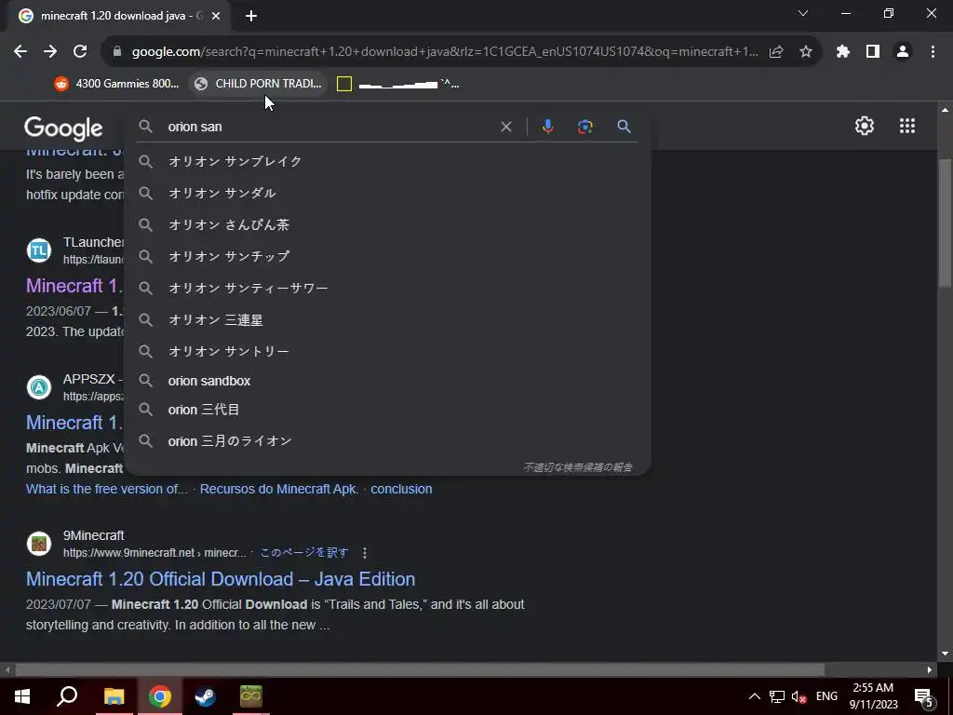This screenshot has width=953, height=715.
Task: Open the 4300 Gammies 800 bookmark
Action: pyautogui.click(x=116, y=84)
